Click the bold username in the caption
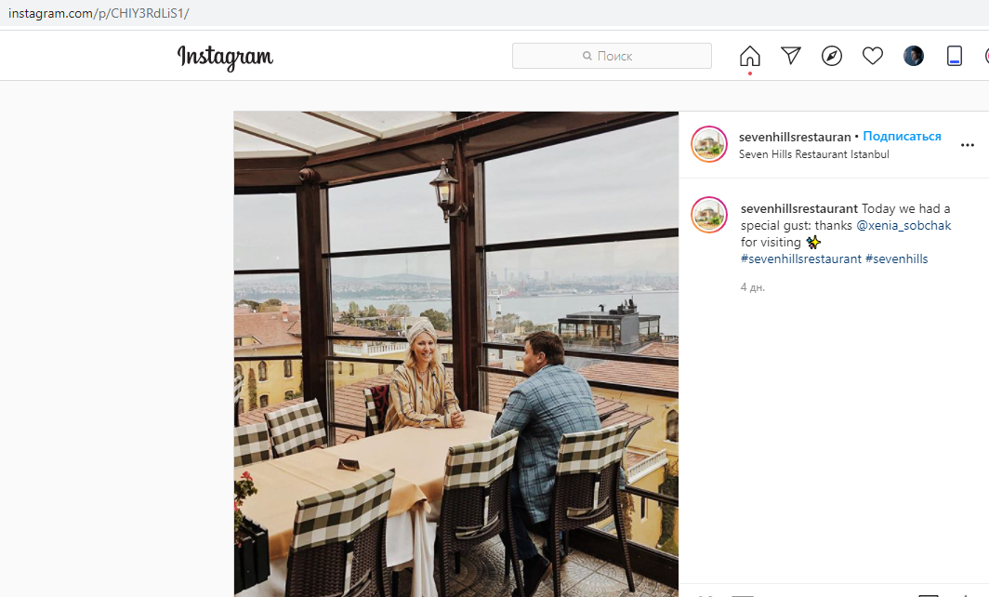Viewport: 989px width, 597px height. 798,209
